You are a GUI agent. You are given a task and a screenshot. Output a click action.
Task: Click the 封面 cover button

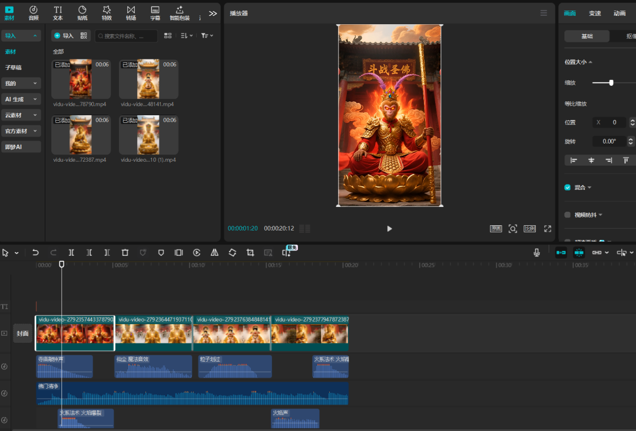pyautogui.click(x=22, y=333)
